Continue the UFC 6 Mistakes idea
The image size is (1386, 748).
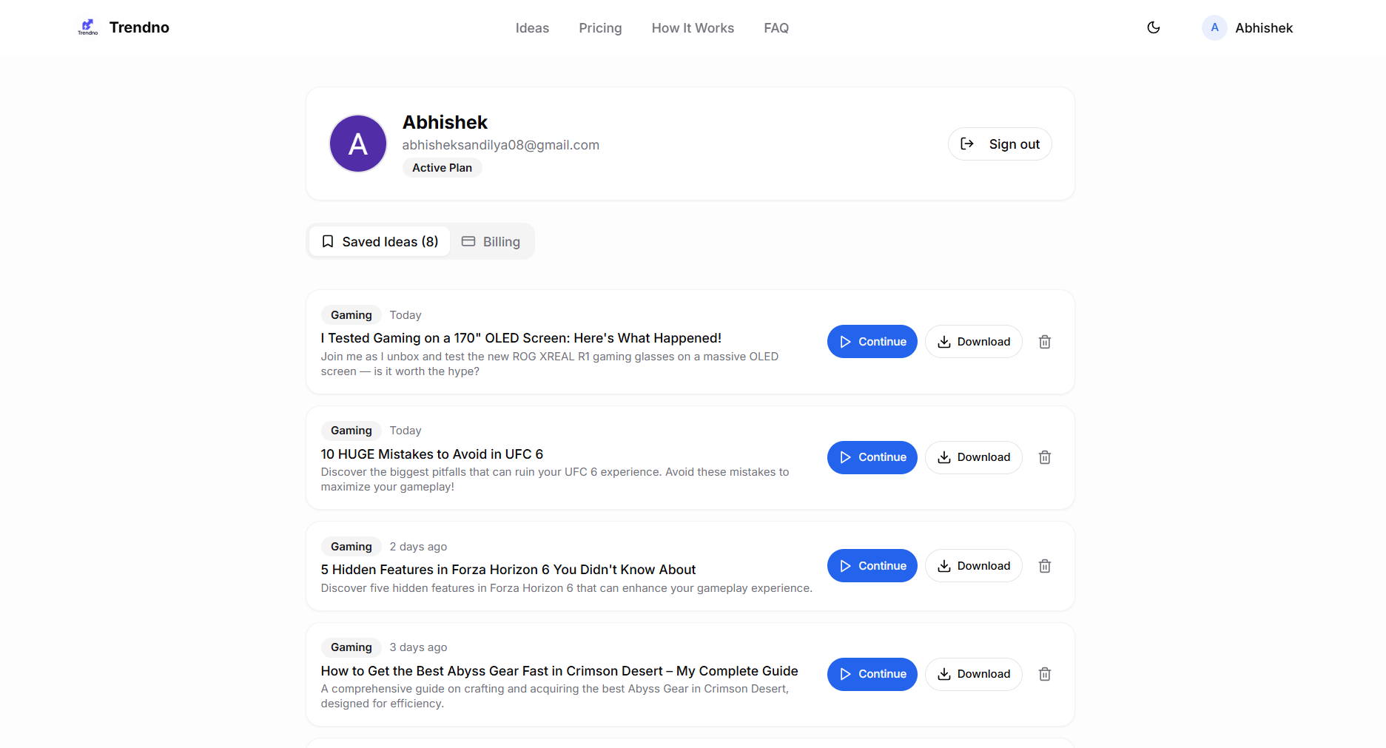pos(872,457)
